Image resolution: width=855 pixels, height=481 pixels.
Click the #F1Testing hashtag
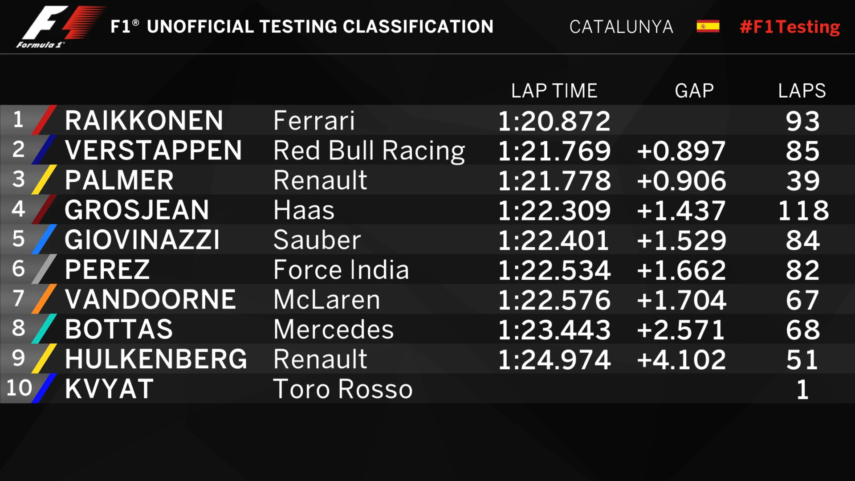[x=790, y=27]
